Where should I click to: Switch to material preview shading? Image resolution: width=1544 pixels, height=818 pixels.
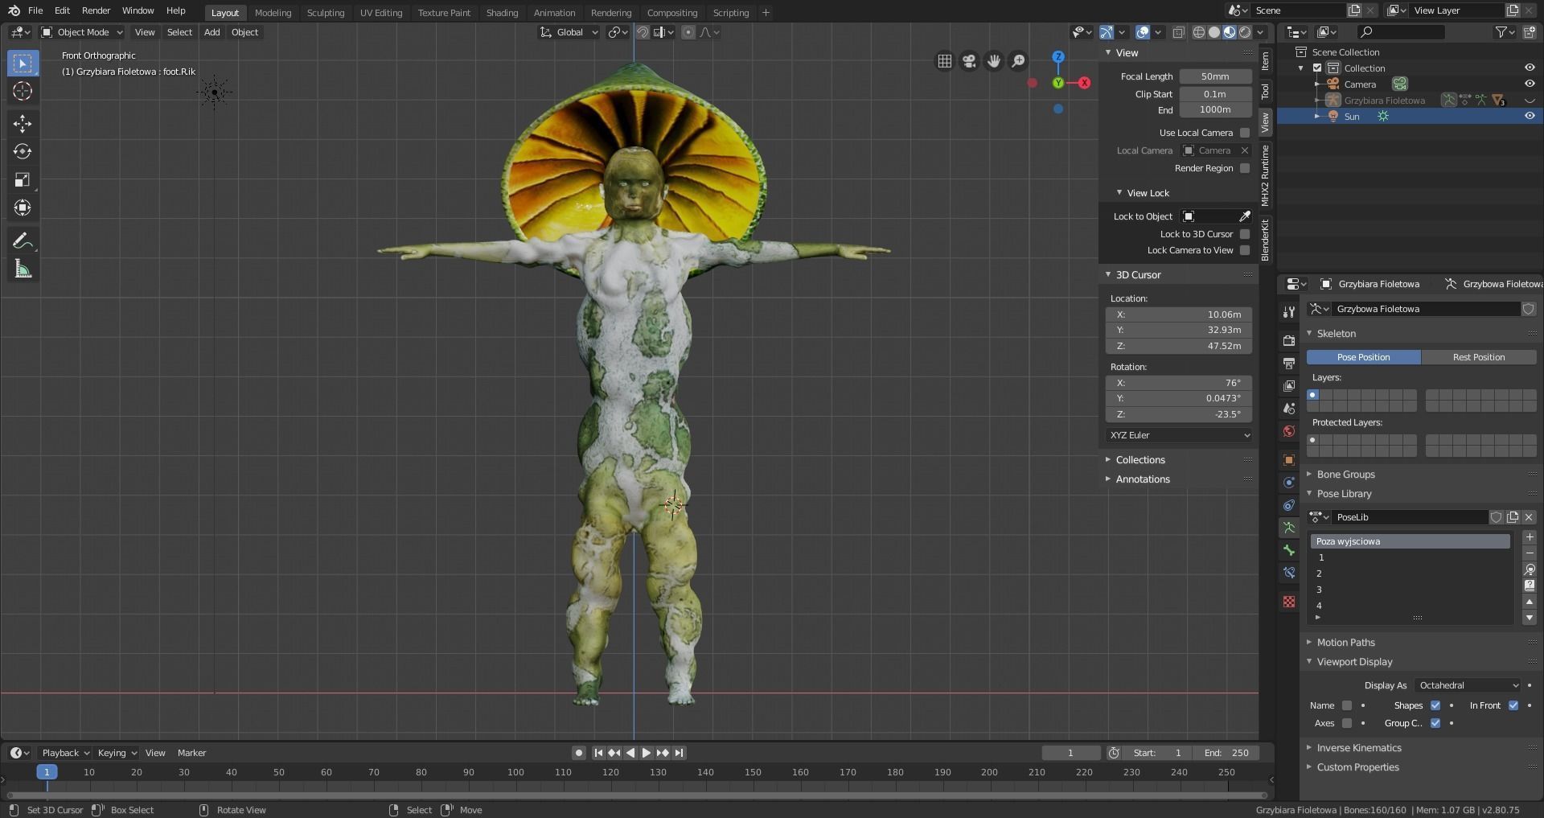(x=1230, y=32)
